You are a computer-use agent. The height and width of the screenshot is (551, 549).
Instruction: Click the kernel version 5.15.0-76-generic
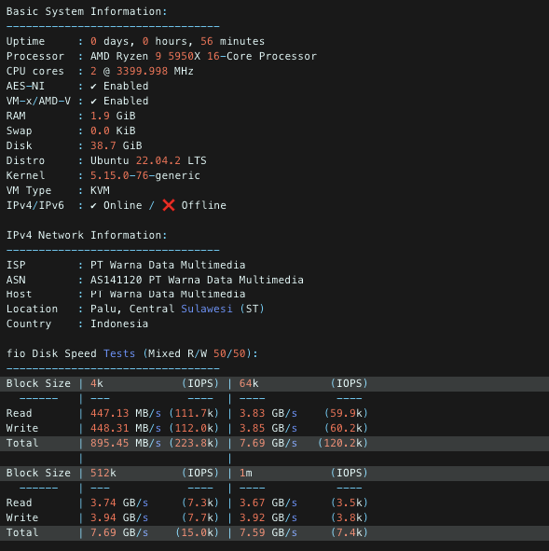[x=145, y=175]
